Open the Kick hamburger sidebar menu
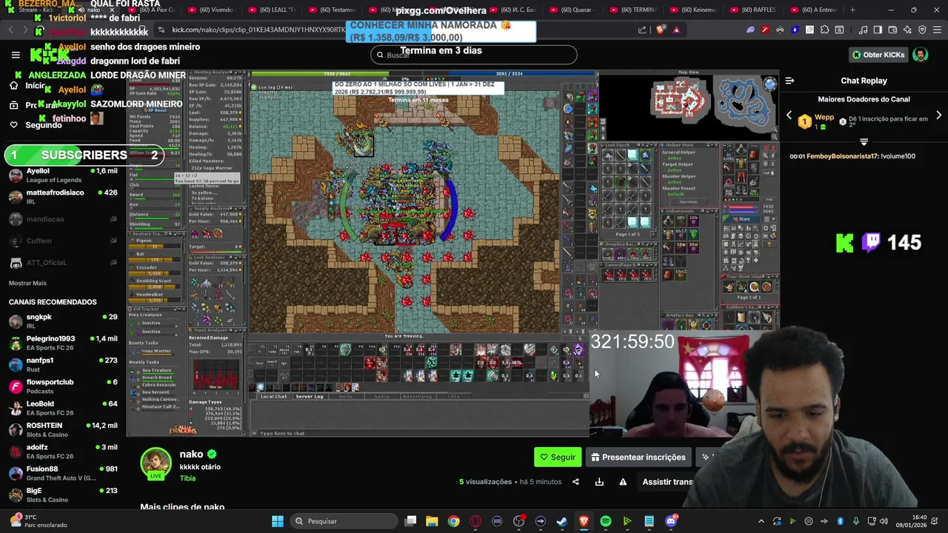The width and height of the screenshot is (948, 533). click(x=16, y=55)
